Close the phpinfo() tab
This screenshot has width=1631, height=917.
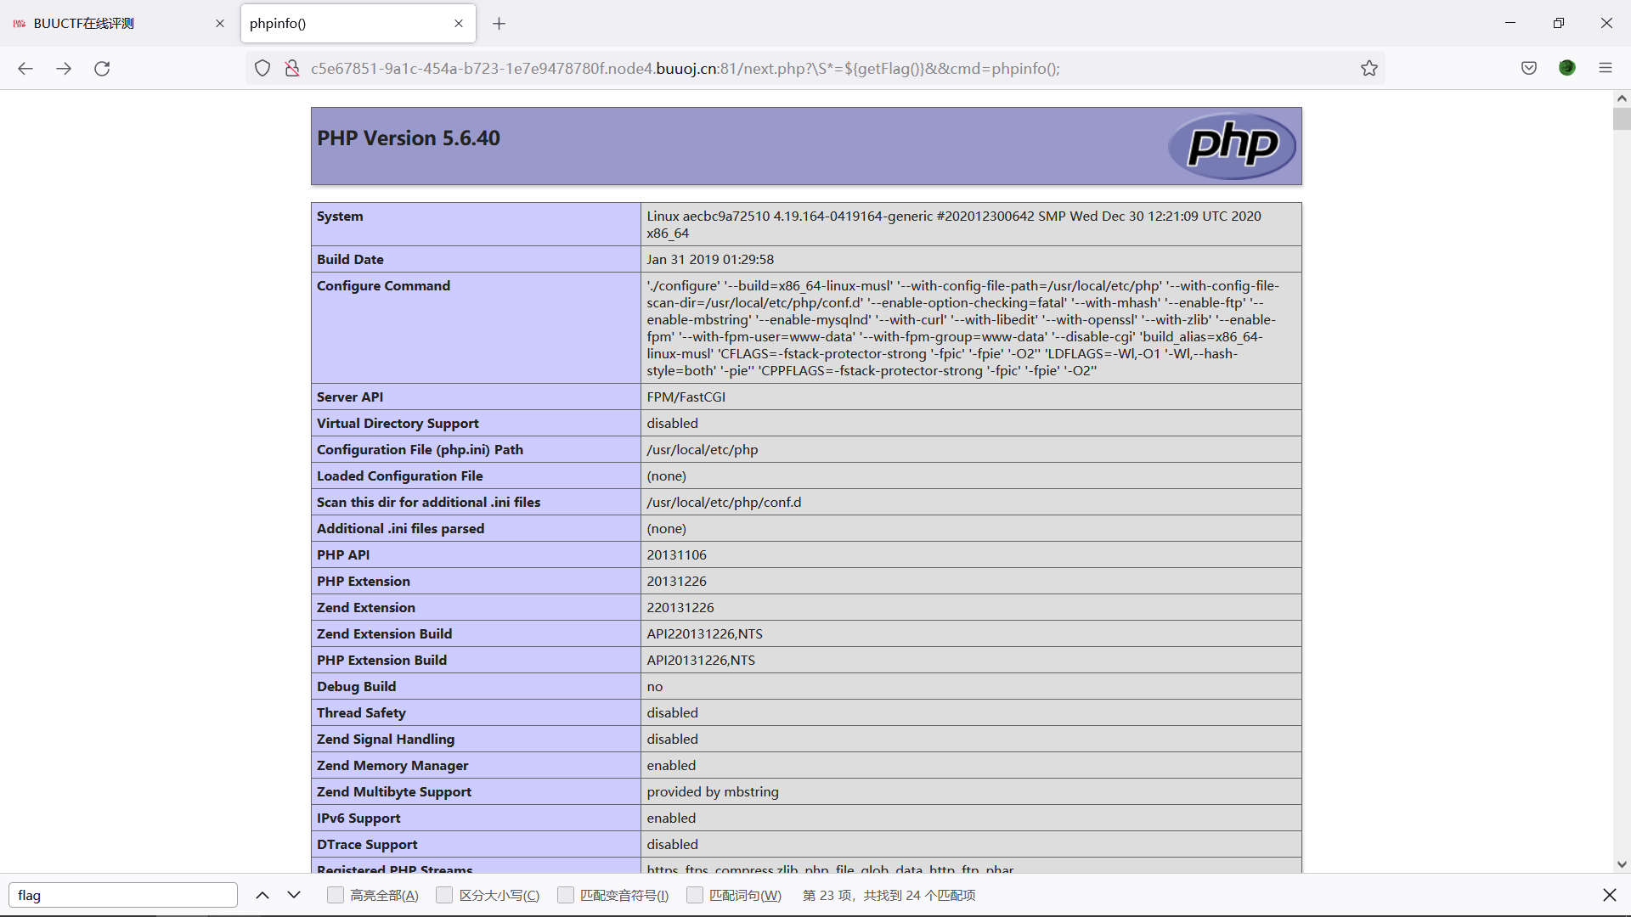pyautogui.click(x=459, y=24)
